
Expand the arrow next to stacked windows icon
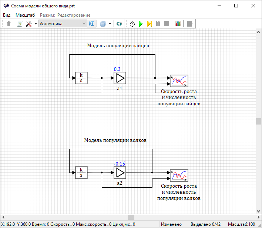(110, 24)
